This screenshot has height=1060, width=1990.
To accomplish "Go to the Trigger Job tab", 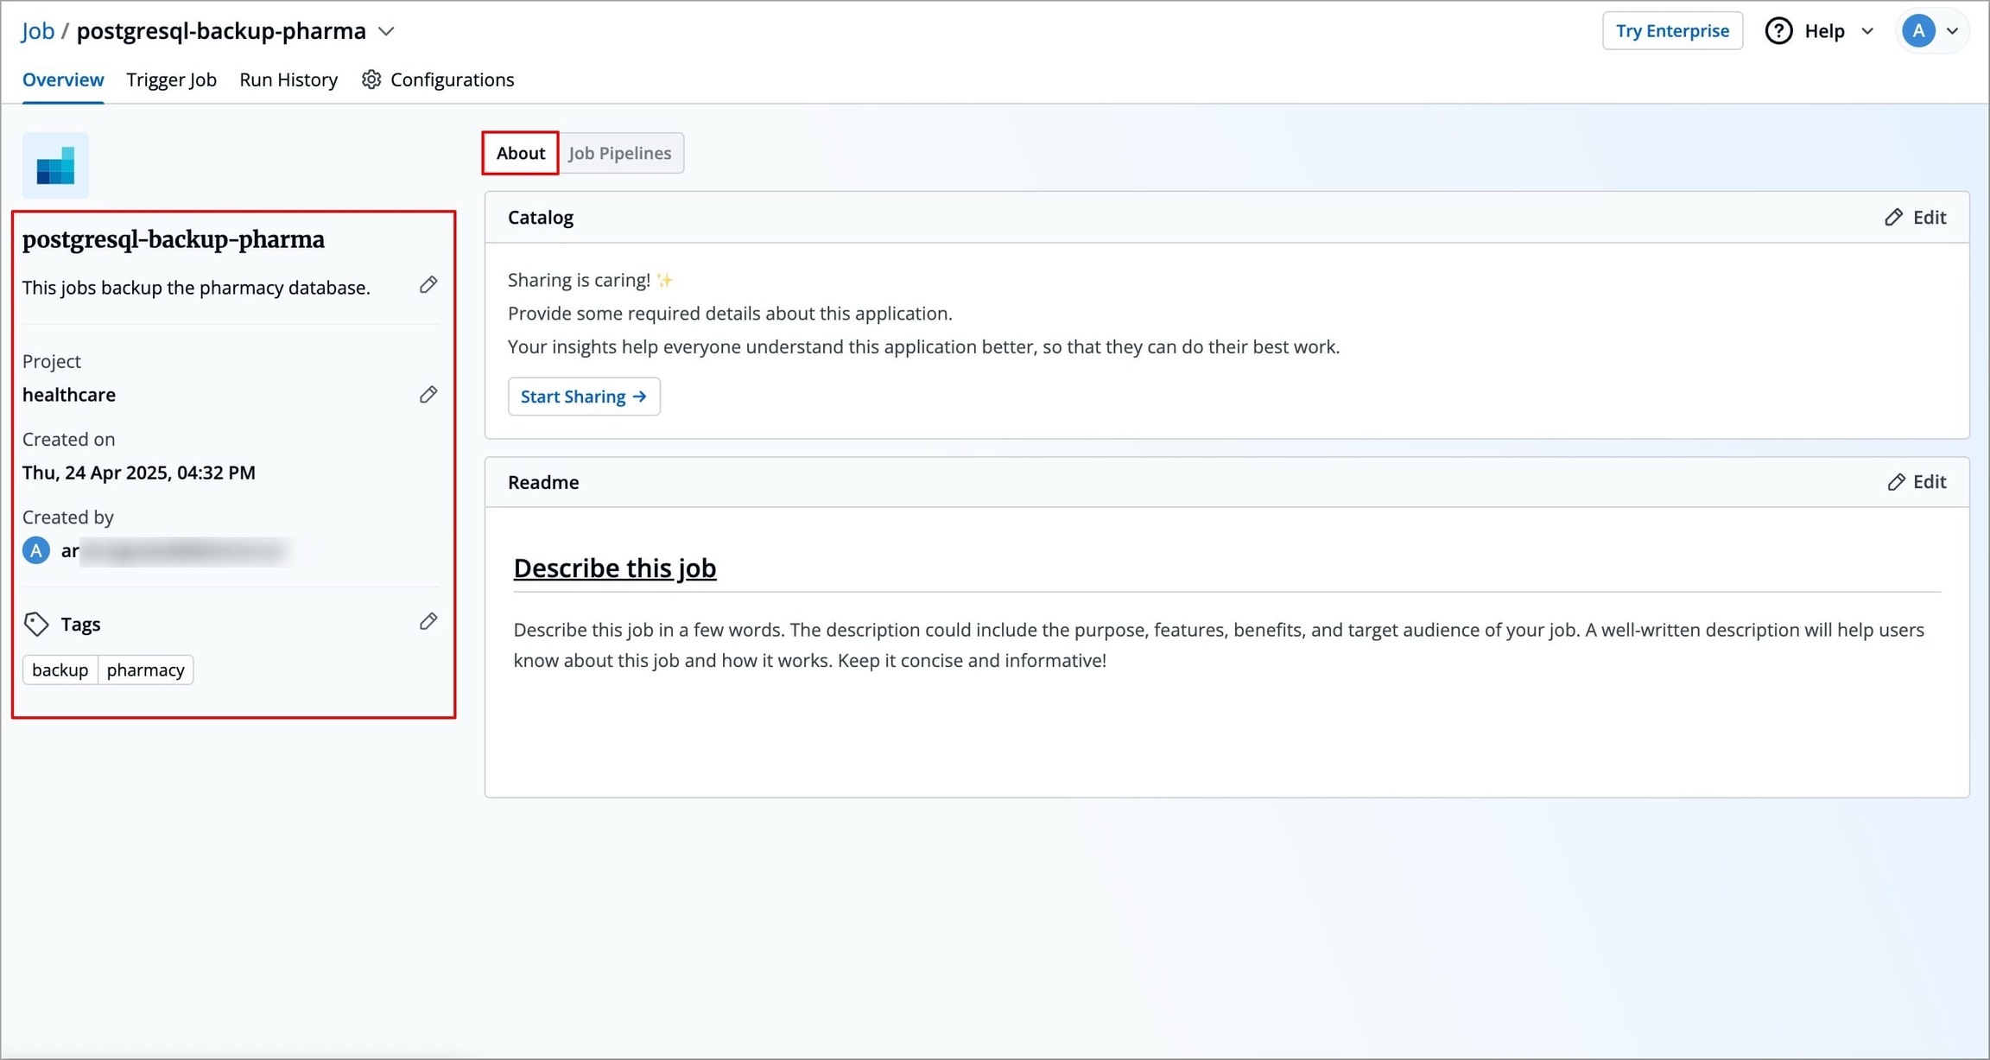I will pyautogui.click(x=171, y=79).
